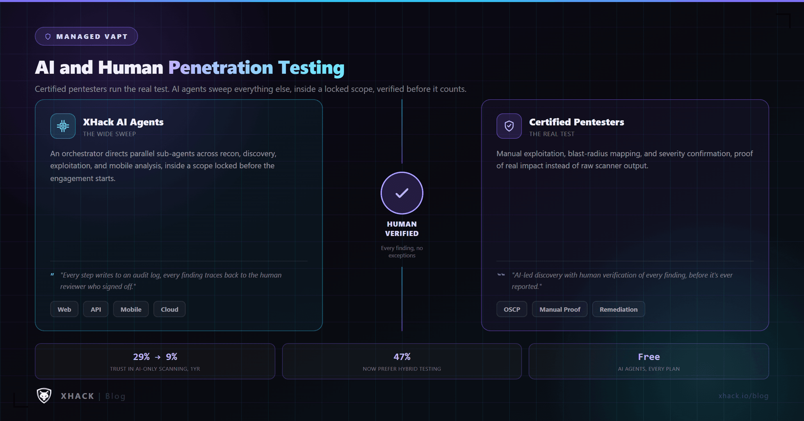
Task: Select the API tag
Action: point(96,309)
